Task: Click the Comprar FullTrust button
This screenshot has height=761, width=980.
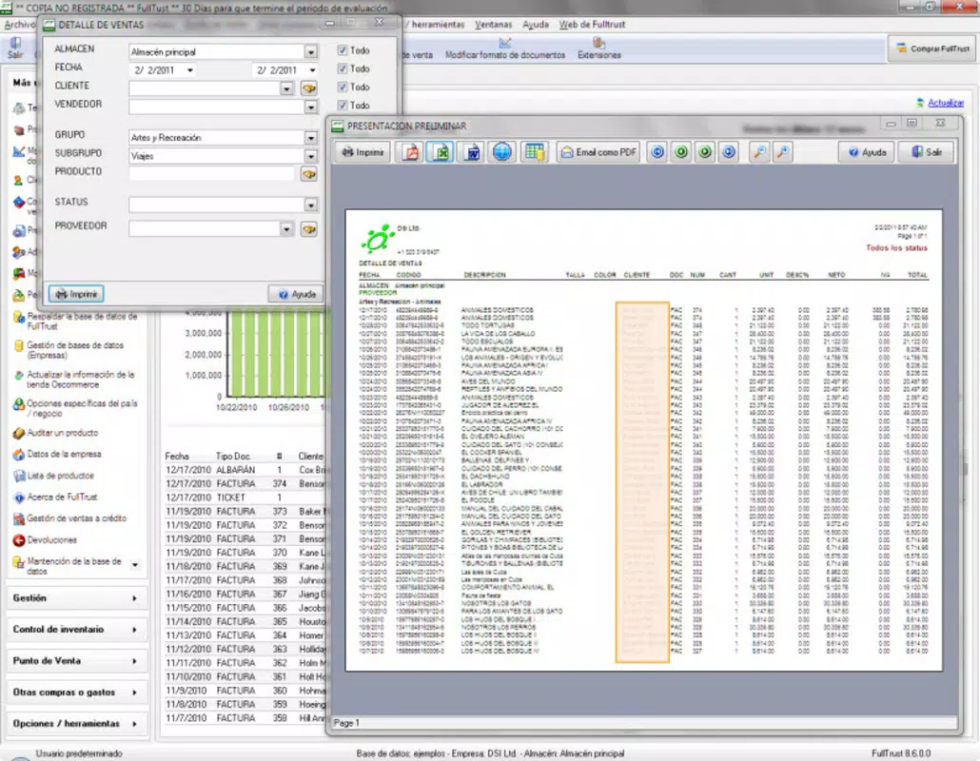Action: [931, 49]
